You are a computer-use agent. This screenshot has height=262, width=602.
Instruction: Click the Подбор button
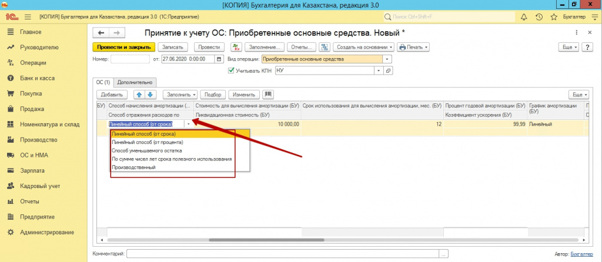213,95
